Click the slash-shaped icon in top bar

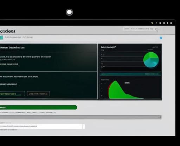[156, 23]
